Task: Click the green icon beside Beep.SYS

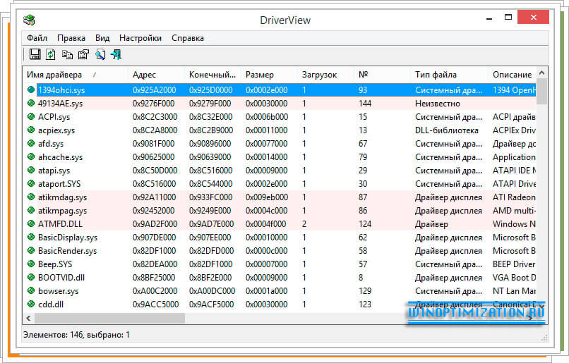Action: click(x=31, y=264)
